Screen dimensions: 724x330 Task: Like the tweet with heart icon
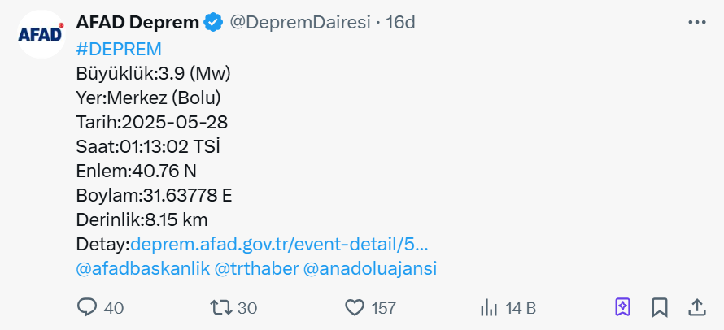click(x=355, y=307)
